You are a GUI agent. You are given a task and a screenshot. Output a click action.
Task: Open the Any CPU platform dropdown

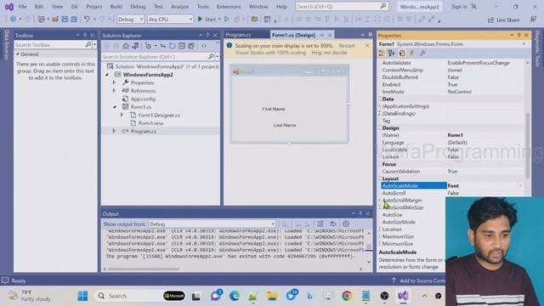(170, 20)
